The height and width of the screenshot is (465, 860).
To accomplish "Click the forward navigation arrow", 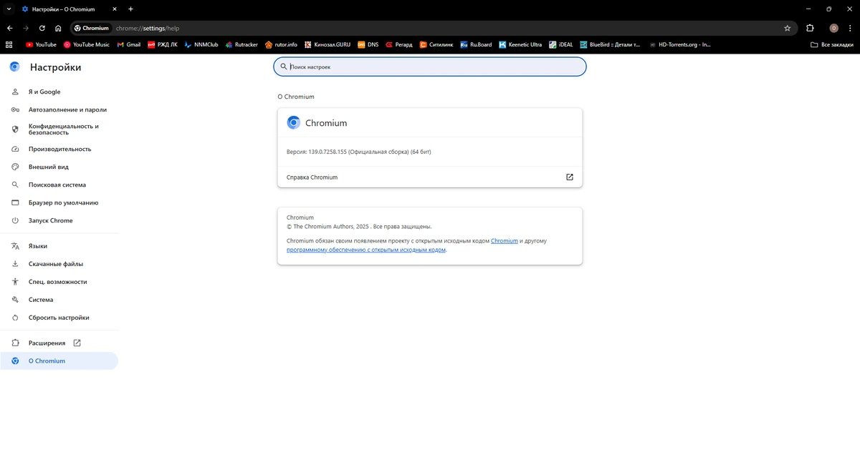I will point(26,28).
